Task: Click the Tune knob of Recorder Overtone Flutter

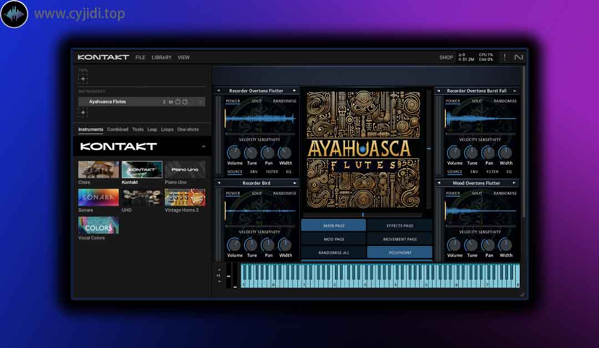Action: click(251, 152)
